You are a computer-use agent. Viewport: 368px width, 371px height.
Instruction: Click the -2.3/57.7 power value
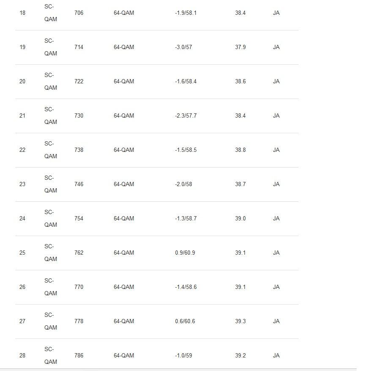[x=185, y=116]
